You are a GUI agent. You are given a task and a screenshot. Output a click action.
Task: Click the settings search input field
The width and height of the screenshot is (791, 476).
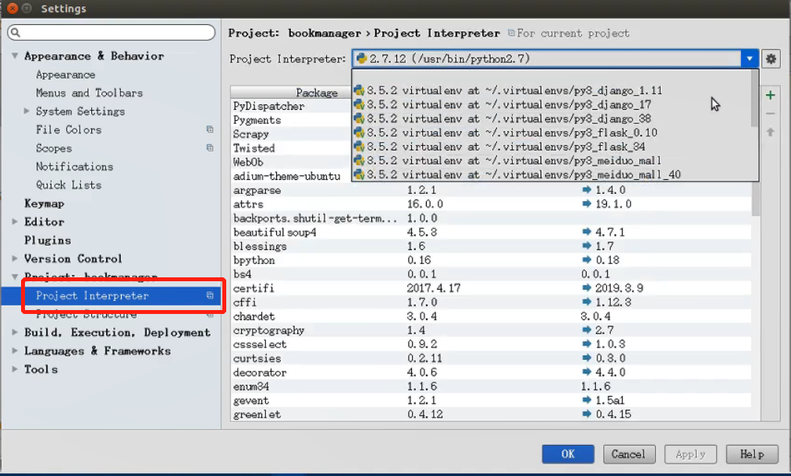[x=117, y=33]
